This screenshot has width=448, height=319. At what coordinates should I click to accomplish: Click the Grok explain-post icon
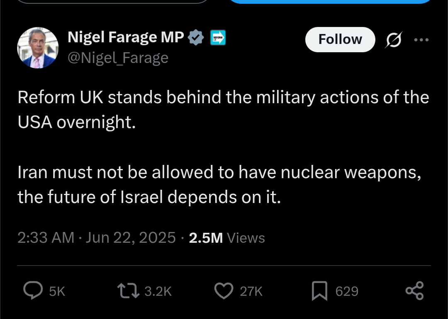click(x=393, y=40)
